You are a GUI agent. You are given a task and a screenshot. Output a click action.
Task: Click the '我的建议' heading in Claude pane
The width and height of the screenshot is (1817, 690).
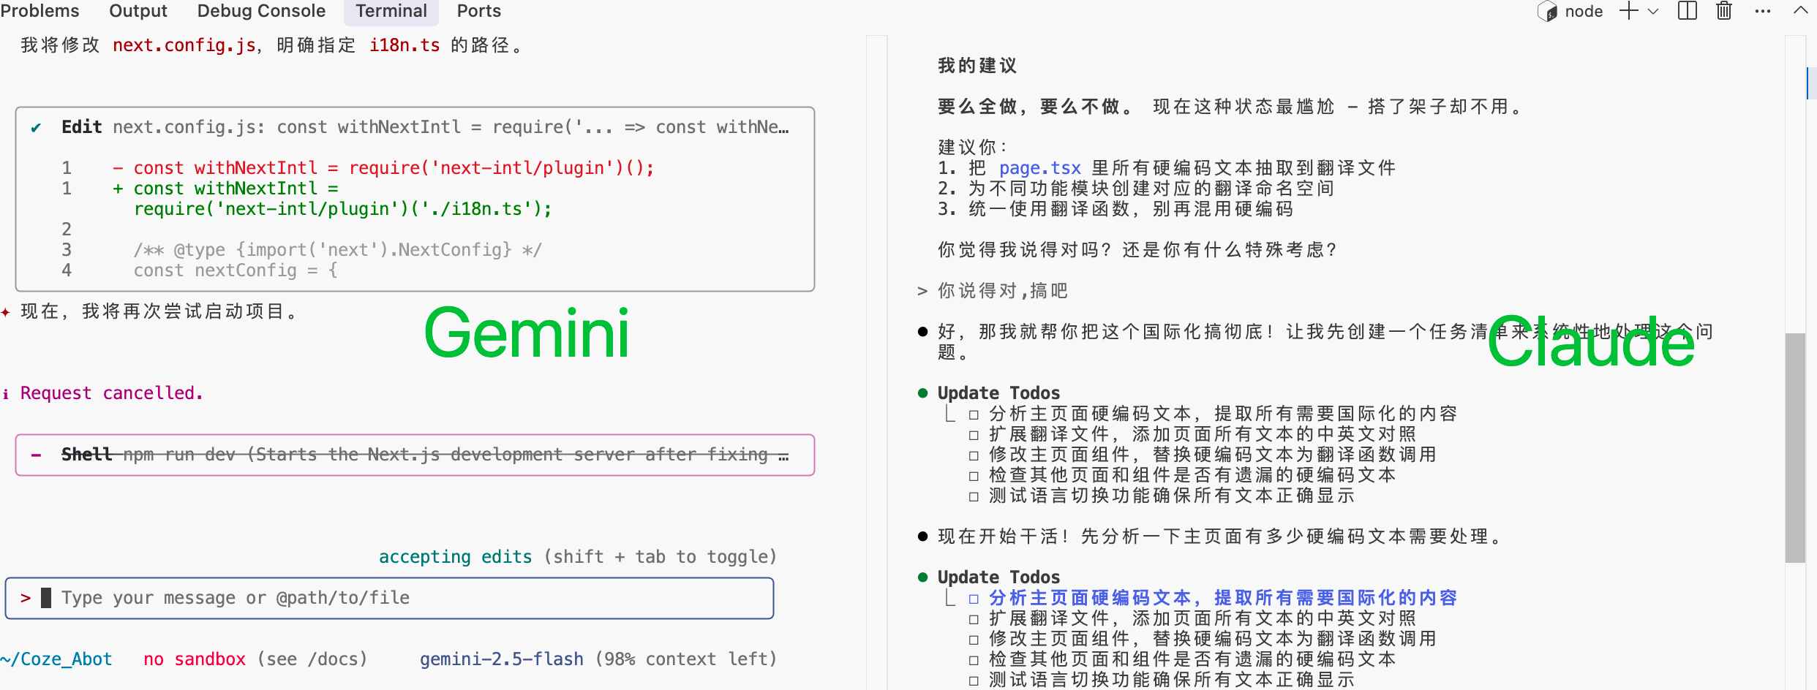point(977,66)
